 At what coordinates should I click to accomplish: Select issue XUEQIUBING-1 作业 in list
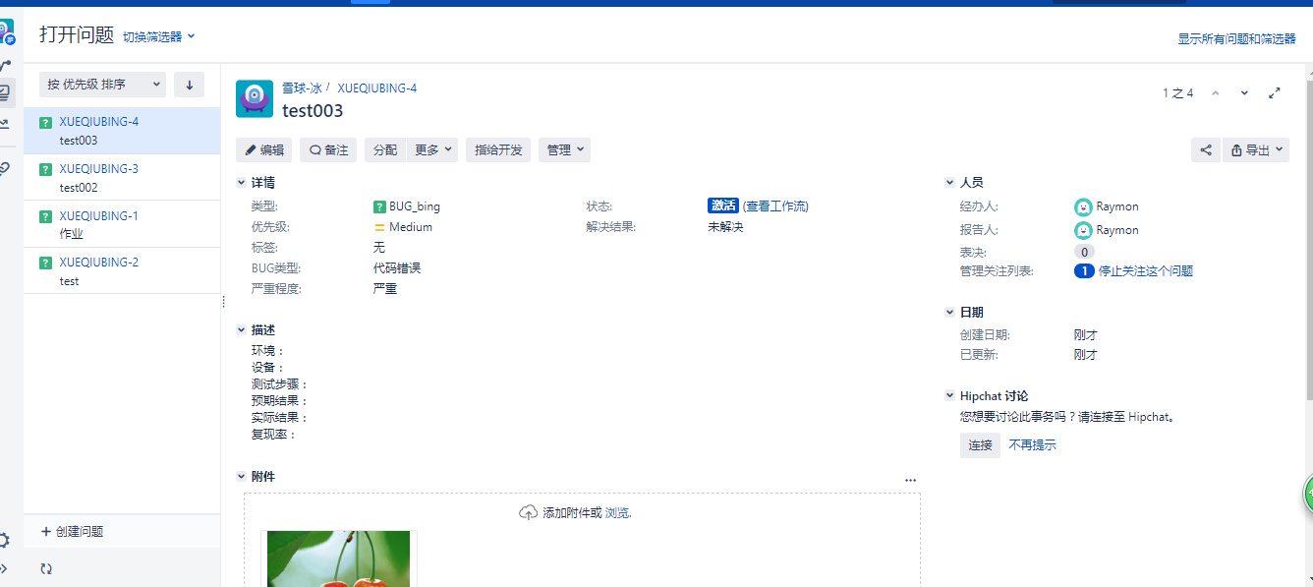(x=122, y=224)
